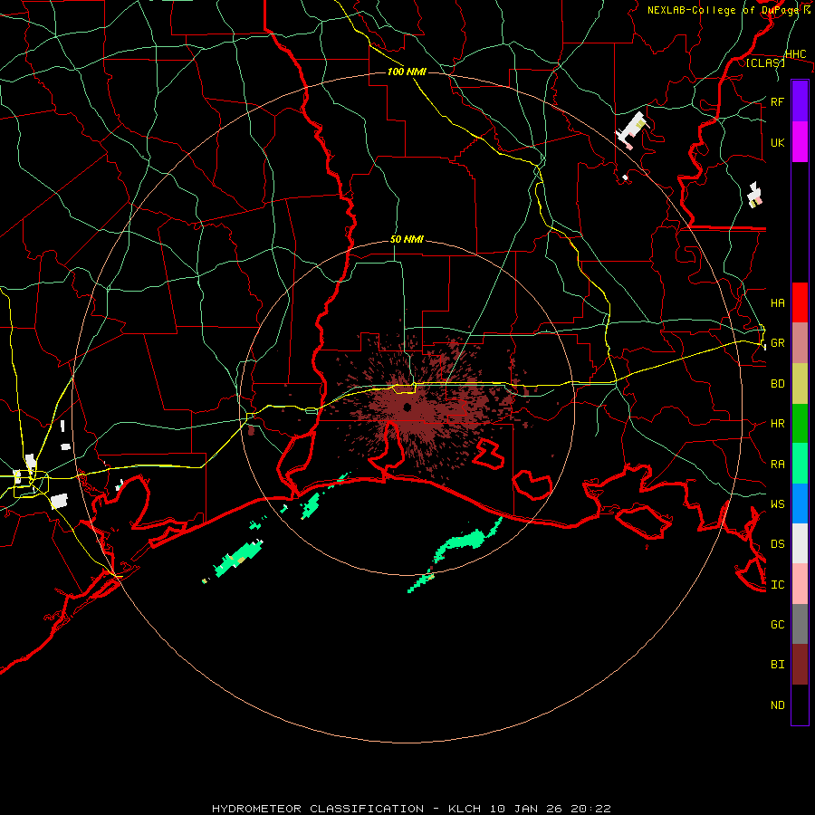Click the WS legend label

click(x=777, y=503)
